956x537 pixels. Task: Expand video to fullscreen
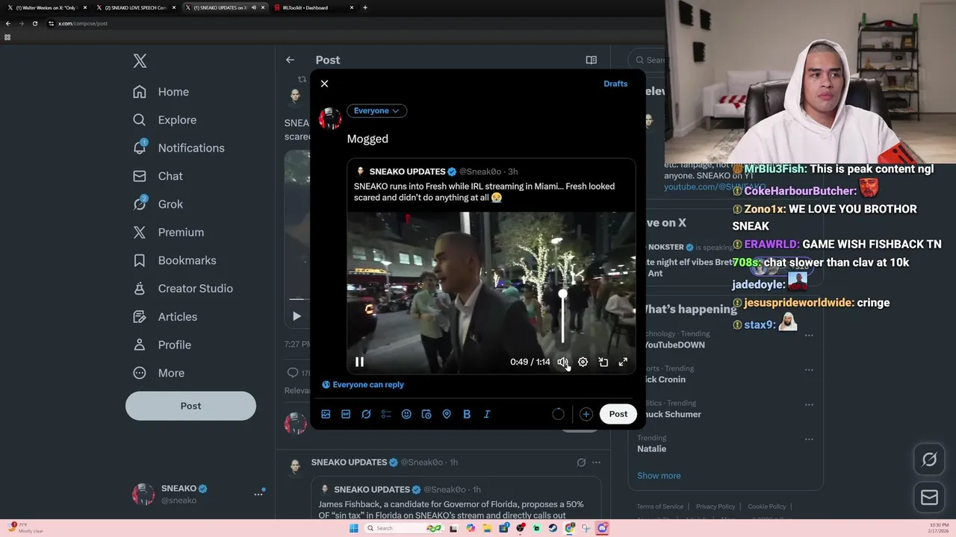tap(623, 362)
